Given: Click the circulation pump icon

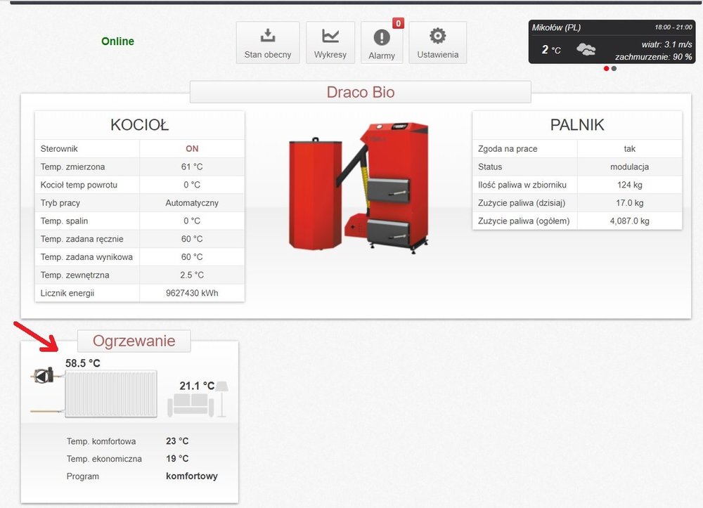Looking at the screenshot, I should click(x=43, y=377).
